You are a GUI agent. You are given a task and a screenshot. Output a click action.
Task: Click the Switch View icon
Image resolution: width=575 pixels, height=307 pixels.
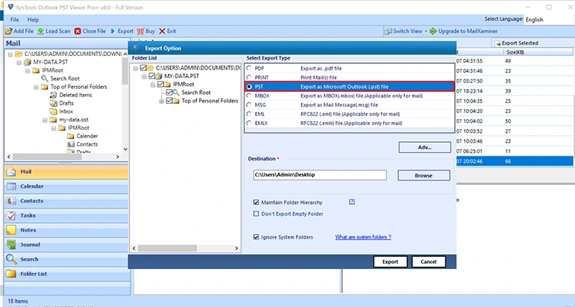(388, 32)
